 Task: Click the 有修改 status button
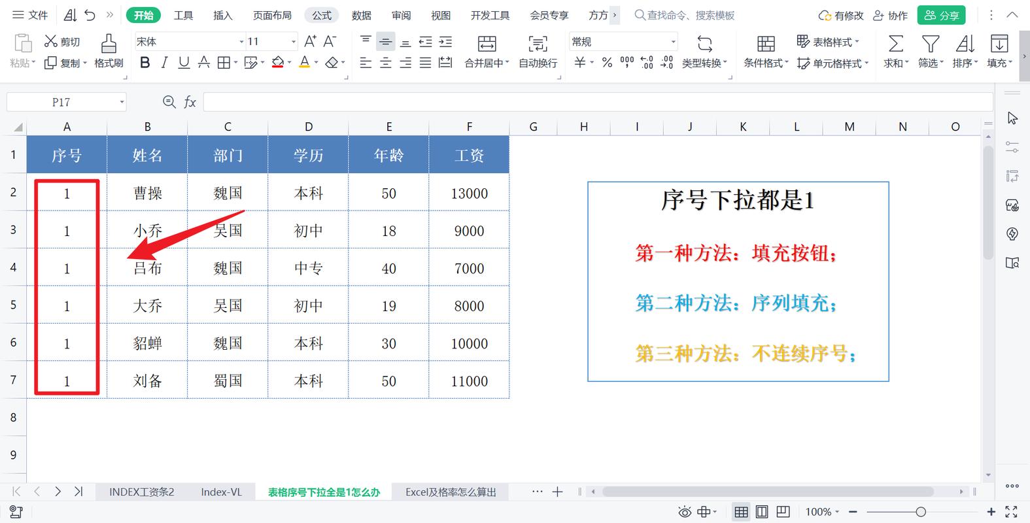841,15
